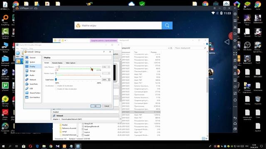The height and width of the screenshot is (149, 266).
Task: Click Cancel in the Settings dialog
Action: coord(107,106)
